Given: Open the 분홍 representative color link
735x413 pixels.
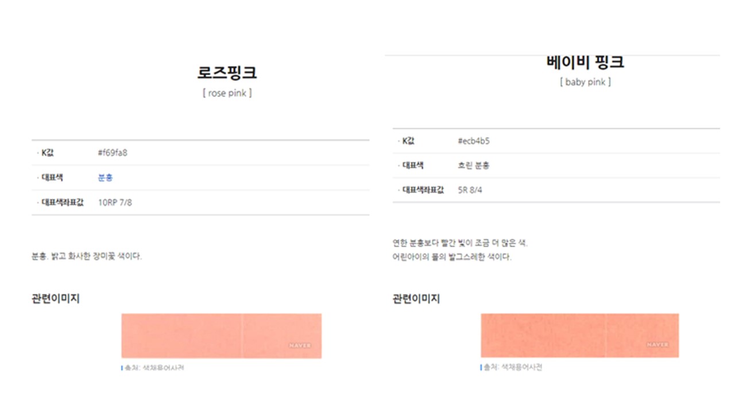Looking at the screenshot, I should tap(106, 178).
